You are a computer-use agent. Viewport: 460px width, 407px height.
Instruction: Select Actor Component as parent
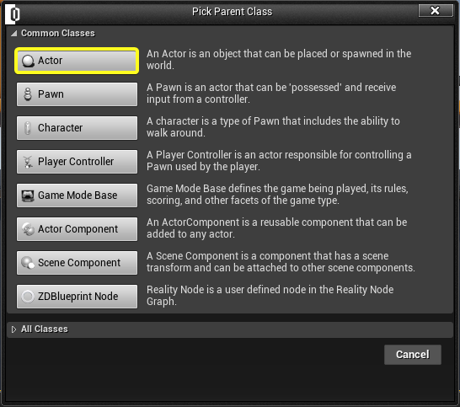click(x=77, y=229)
